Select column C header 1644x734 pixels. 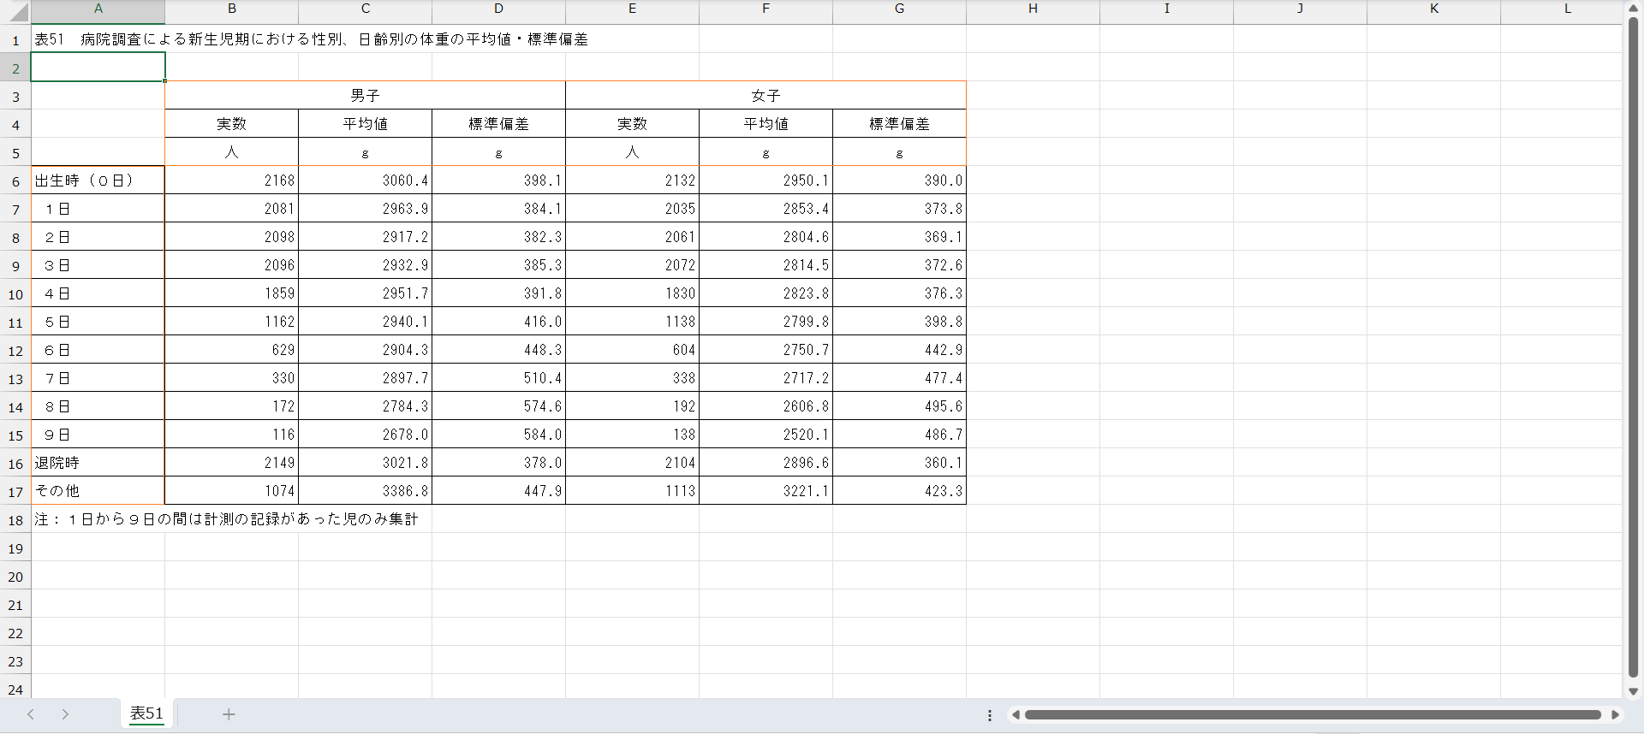pyautogui.click(x=365, y=9)
